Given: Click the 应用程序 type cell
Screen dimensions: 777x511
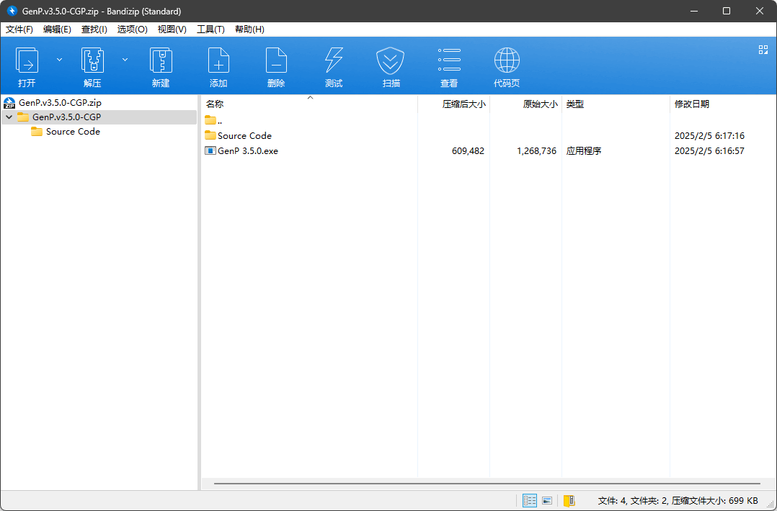Looking at the screenshot, I should (x=584, y=151).
